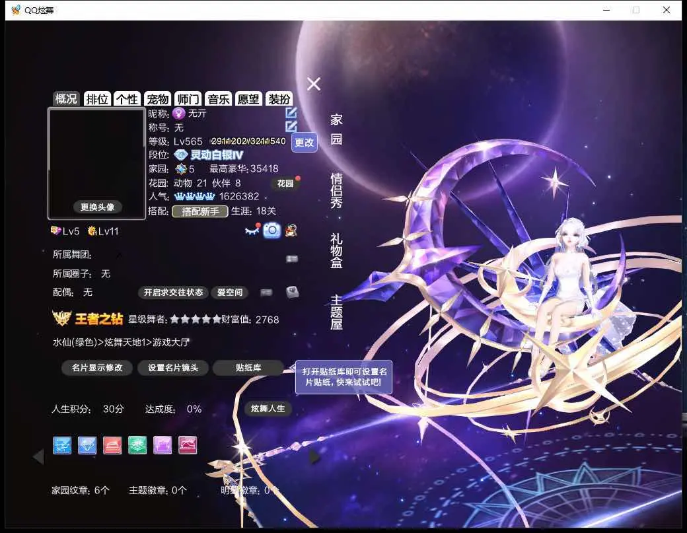This screenshot has width=687, height=533.
Task: Click the 更换头像 change avatar button
Action: point(97,207)
